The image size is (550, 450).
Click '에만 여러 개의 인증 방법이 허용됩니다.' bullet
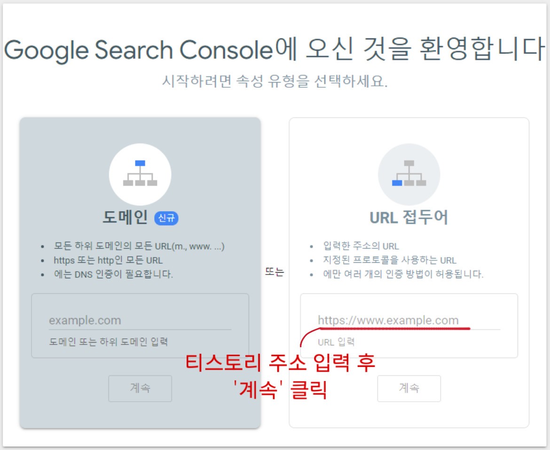coord(403,274)
